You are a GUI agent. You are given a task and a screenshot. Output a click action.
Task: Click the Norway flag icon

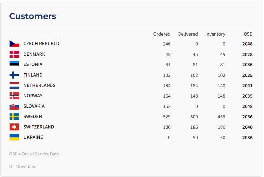pos(14,96)
